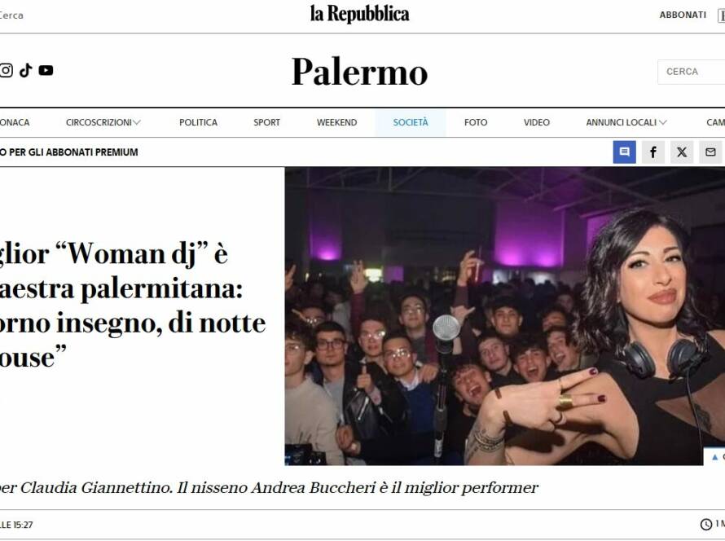Open the blue comments icon
The image size is (725, 541).
(624, 152)
